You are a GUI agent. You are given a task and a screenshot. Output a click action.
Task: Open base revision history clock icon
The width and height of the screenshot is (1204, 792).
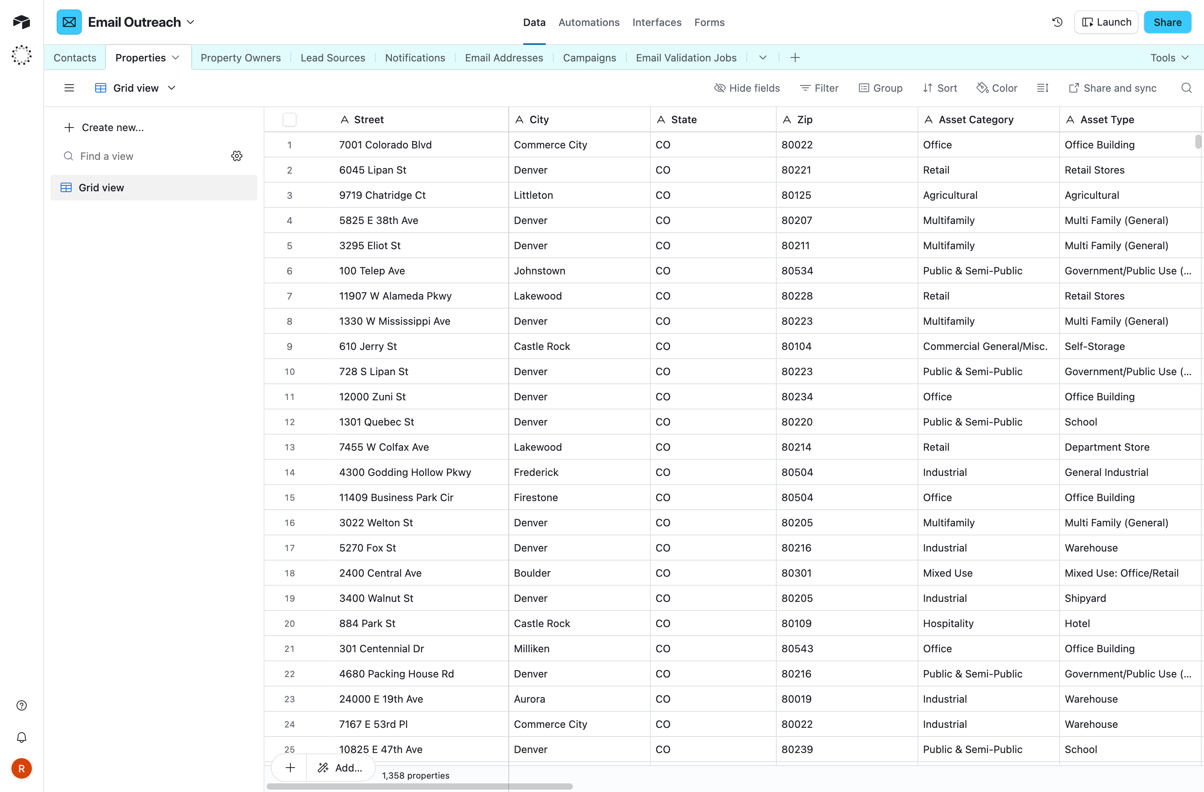click(1057, 22)
